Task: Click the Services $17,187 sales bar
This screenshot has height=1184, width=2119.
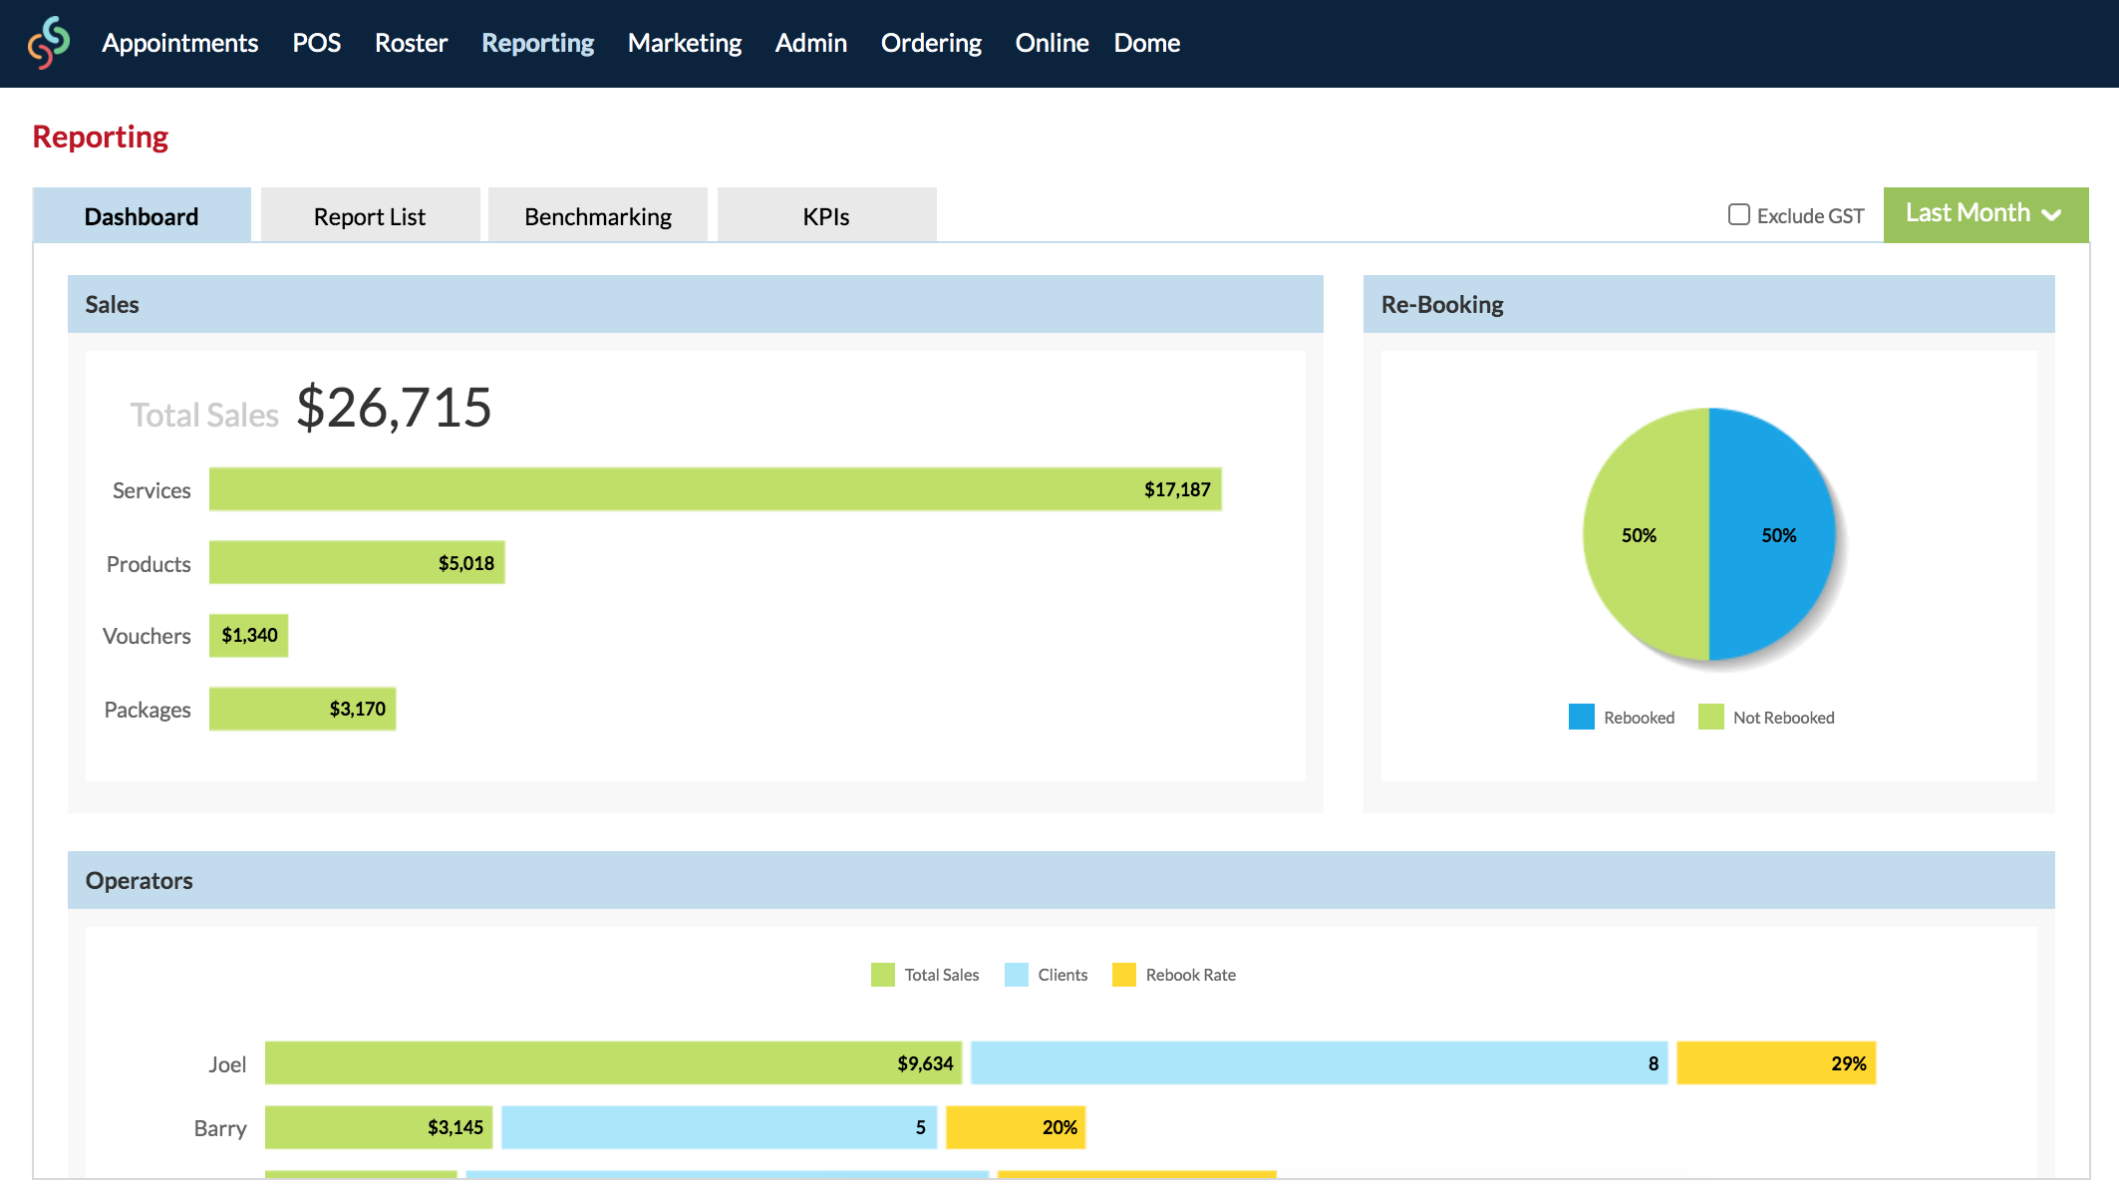Action: pyautogui.click(x=716, y=489)
